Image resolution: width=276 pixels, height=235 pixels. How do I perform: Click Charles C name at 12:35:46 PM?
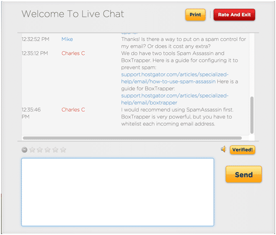tap(73, 110)
